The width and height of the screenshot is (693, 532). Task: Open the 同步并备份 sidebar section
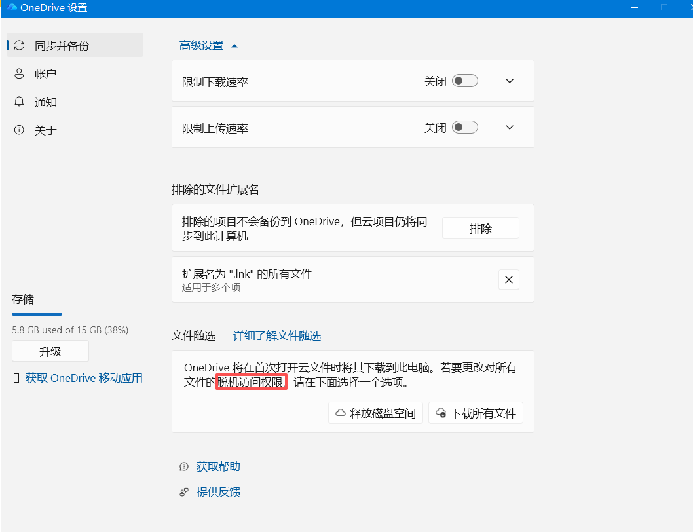[x=75, y=45]
